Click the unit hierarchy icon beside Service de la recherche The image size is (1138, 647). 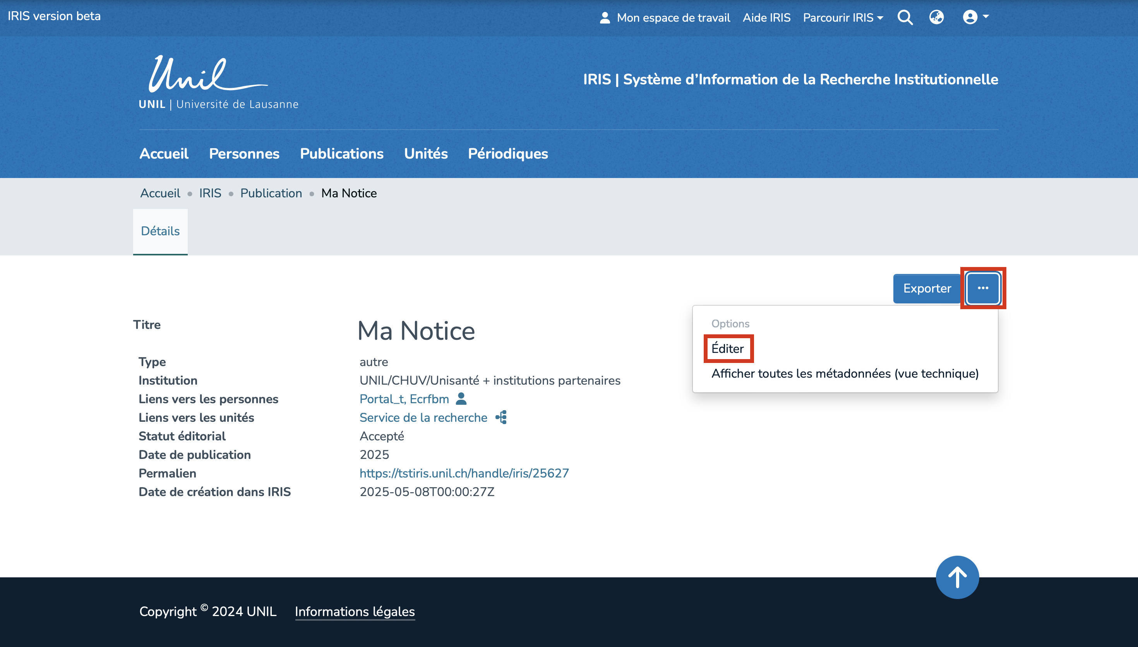(x=501, y=417)
